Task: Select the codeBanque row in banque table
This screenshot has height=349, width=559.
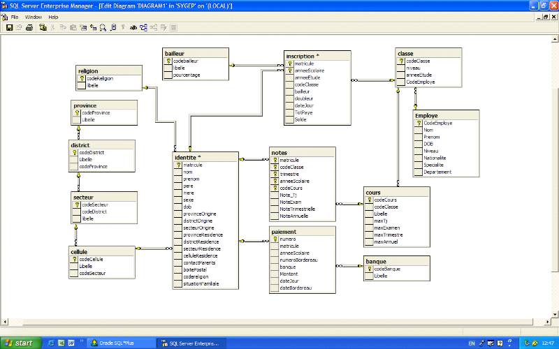Action: pos(386,269)
